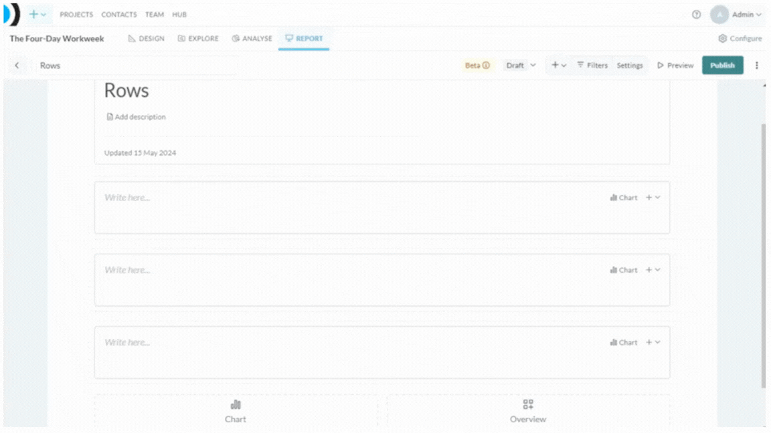Publish the report
This screenshot has width=771, height=433.
point(722,65)
